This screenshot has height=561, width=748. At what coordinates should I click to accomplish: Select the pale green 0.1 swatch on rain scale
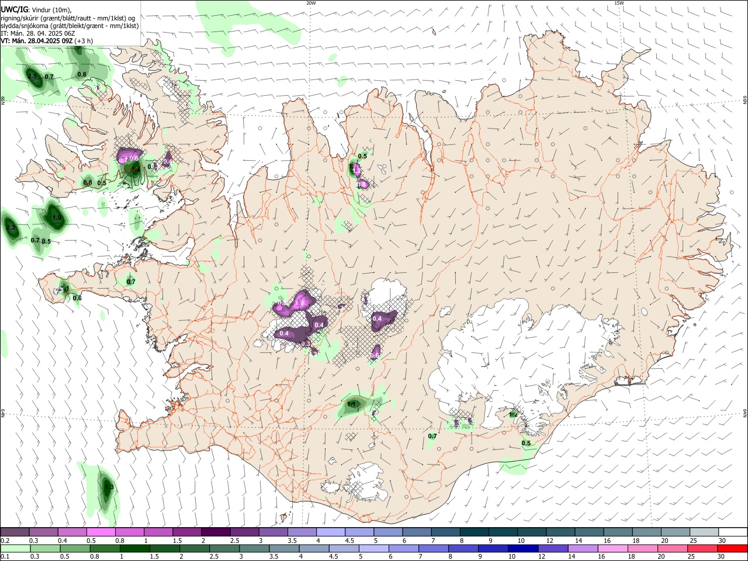click(x=15, y=548)
